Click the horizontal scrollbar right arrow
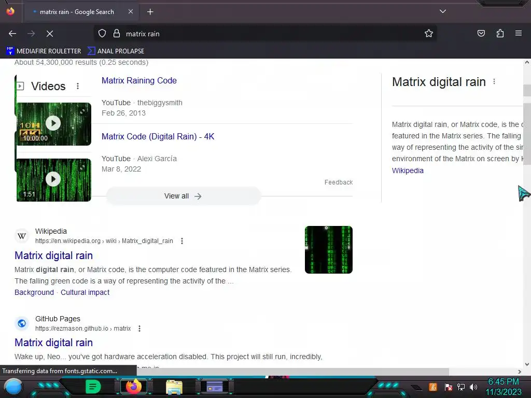This screenshot has width=531, height=398. click(520, 372)
